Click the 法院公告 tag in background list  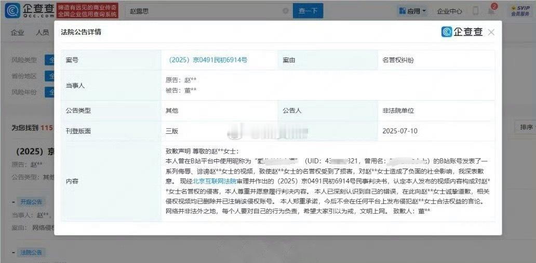(x=31, y=253)
